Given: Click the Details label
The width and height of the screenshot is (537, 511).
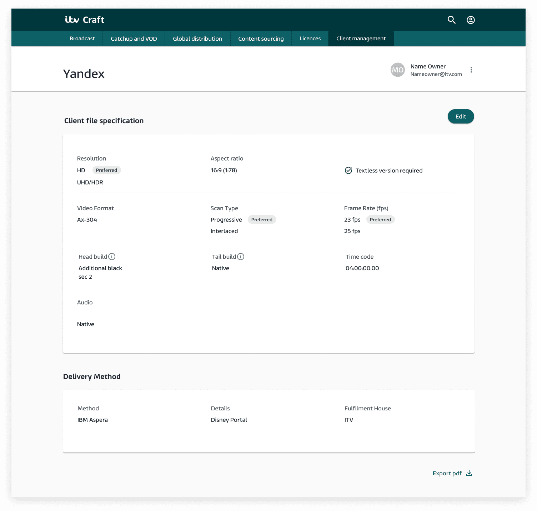Looking at the screenshot, I should coord(220,408).
